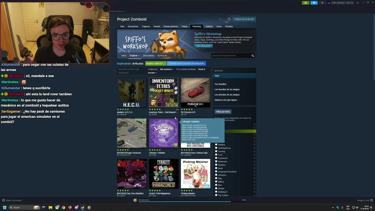Select Los favoritos de tus amigos
Image resolution: width=375 pixels, height=211 pixels.
(x=227, y=89)
